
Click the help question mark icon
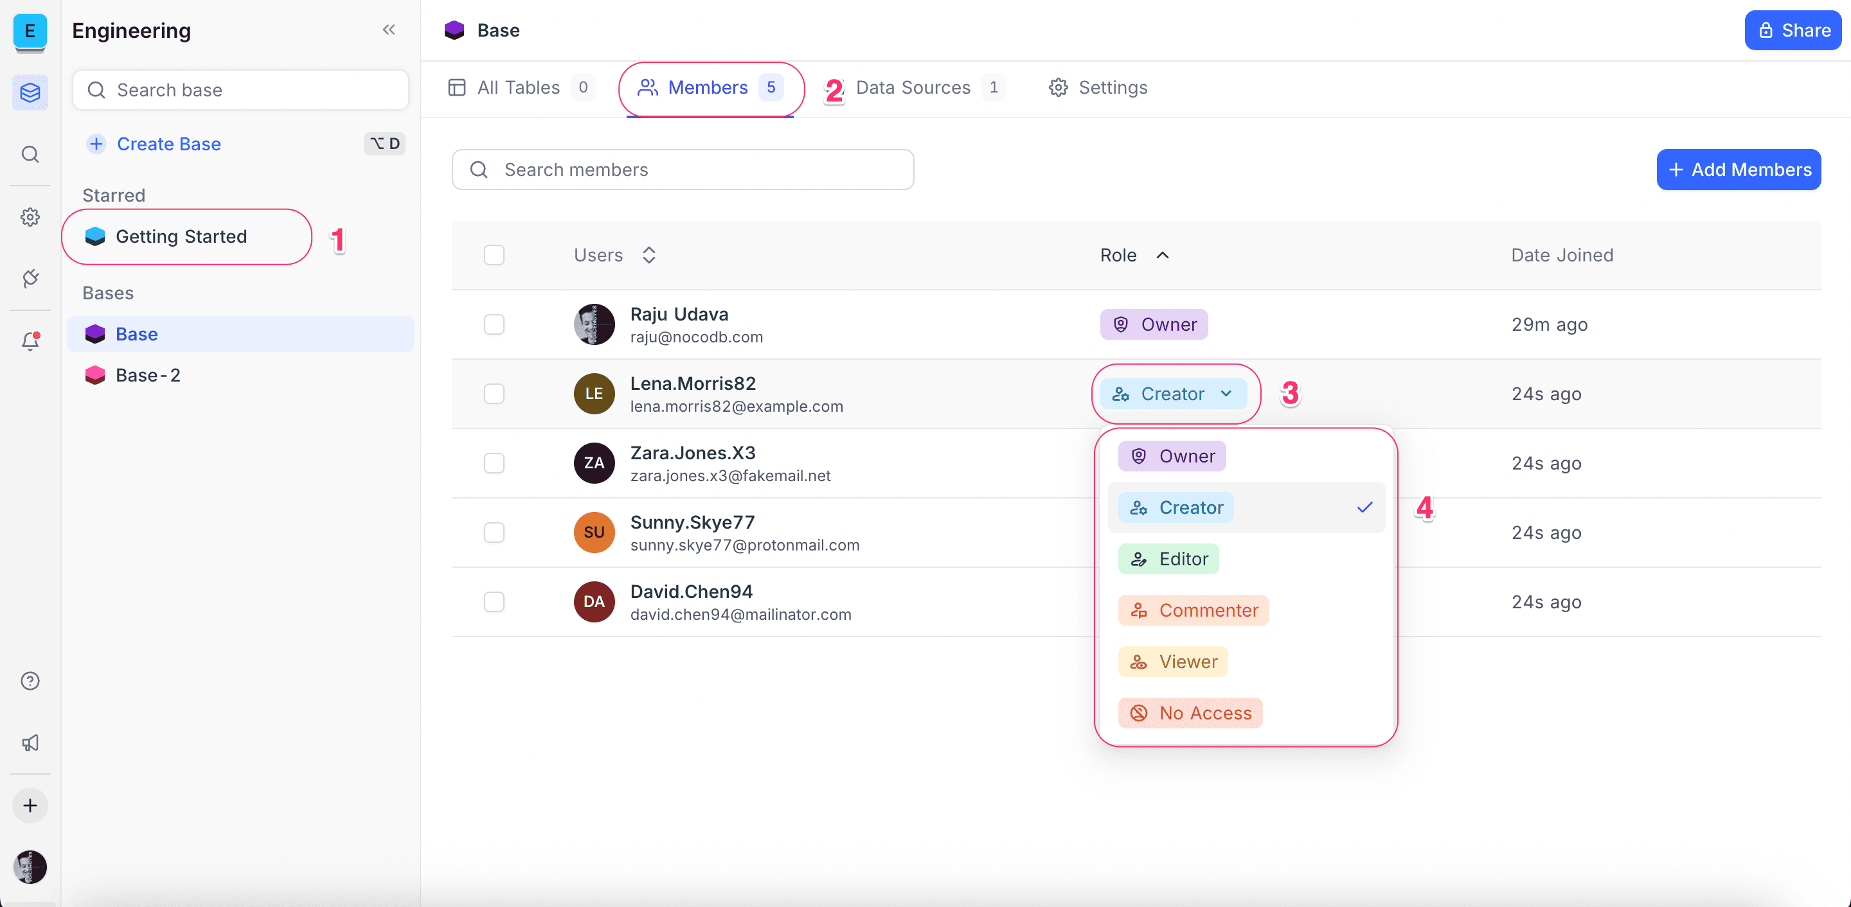point(30,681)
